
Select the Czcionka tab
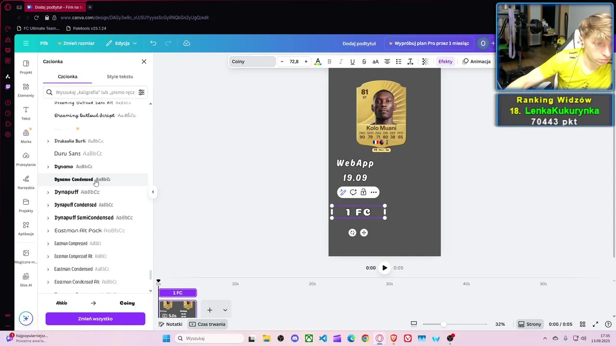point(67,76)
